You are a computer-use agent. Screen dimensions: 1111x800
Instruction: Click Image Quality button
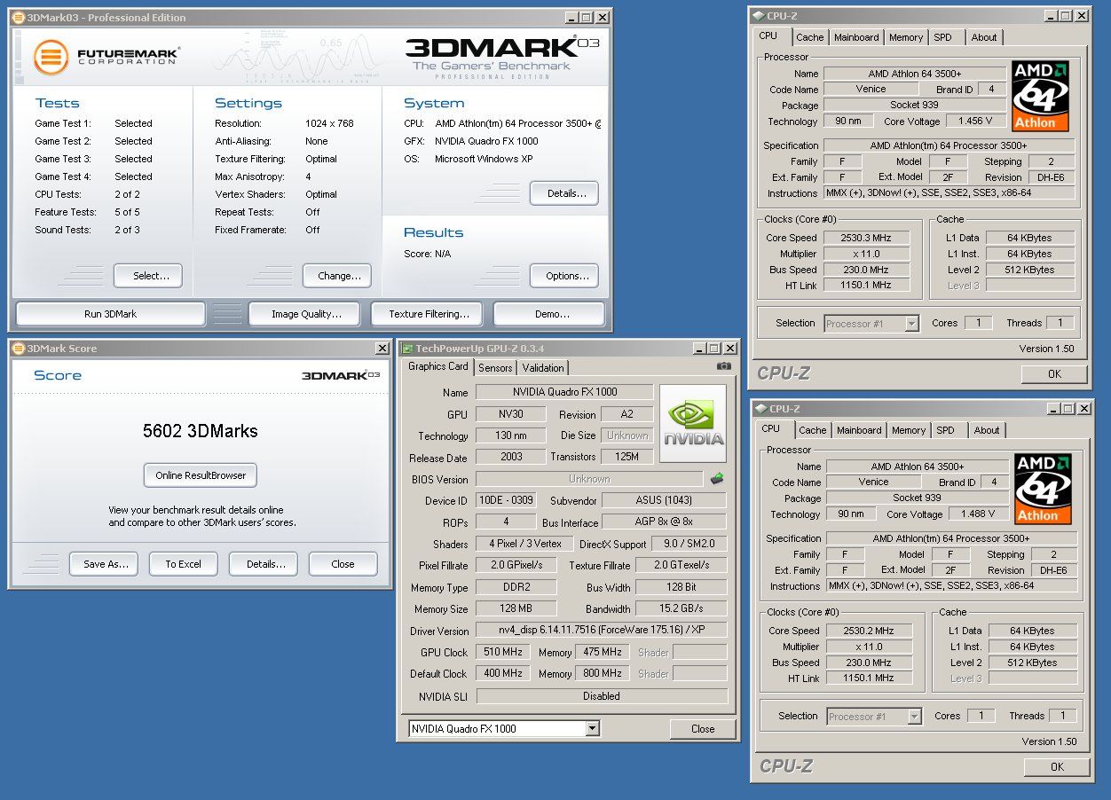tap(306, 314)
